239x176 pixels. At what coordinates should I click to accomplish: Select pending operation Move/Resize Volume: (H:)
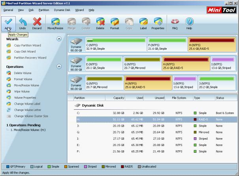tap(28, 130)
